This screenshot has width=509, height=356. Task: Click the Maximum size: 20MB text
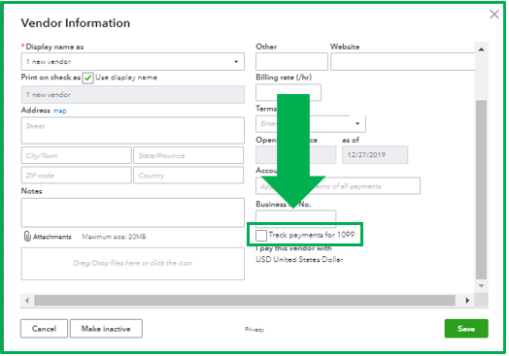pyautogui.click(x=114, y=237)
